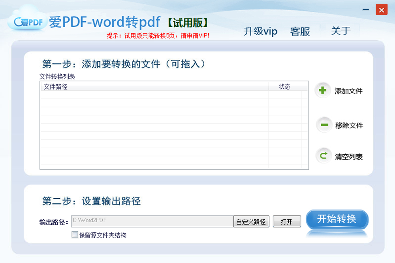The height and width of the screenshot is (263, 395).
Task: Click the 打开 button
Action: 287,222
